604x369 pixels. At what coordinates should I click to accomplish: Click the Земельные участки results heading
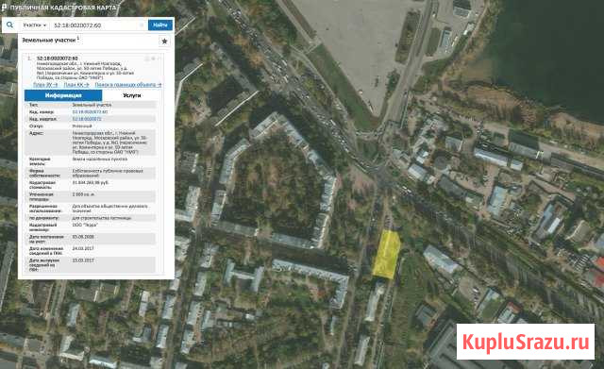pyautogui.click(x=49, y=40)
